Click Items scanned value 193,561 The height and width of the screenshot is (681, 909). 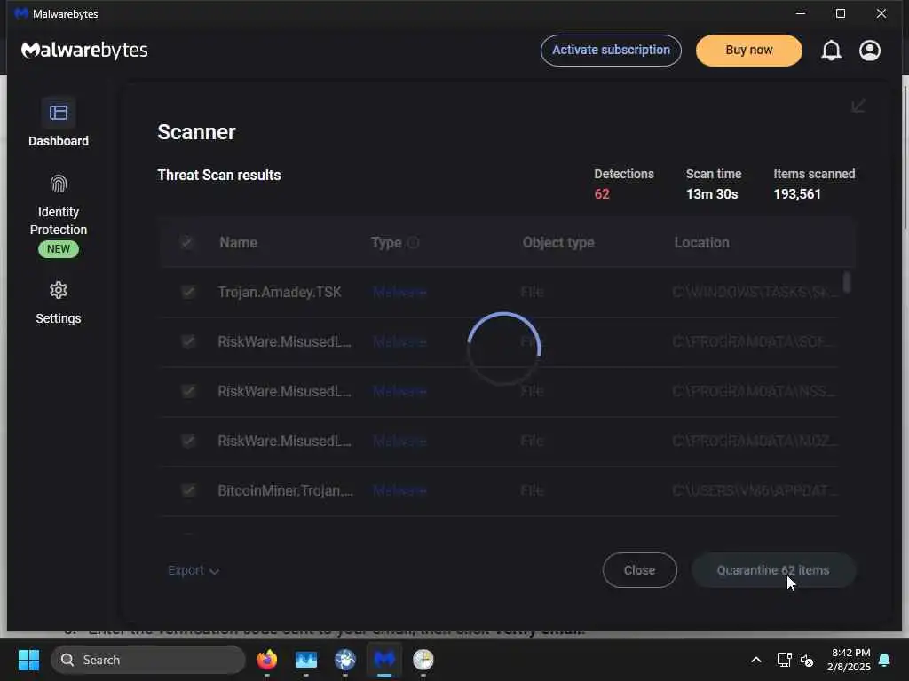click(797, 194)
